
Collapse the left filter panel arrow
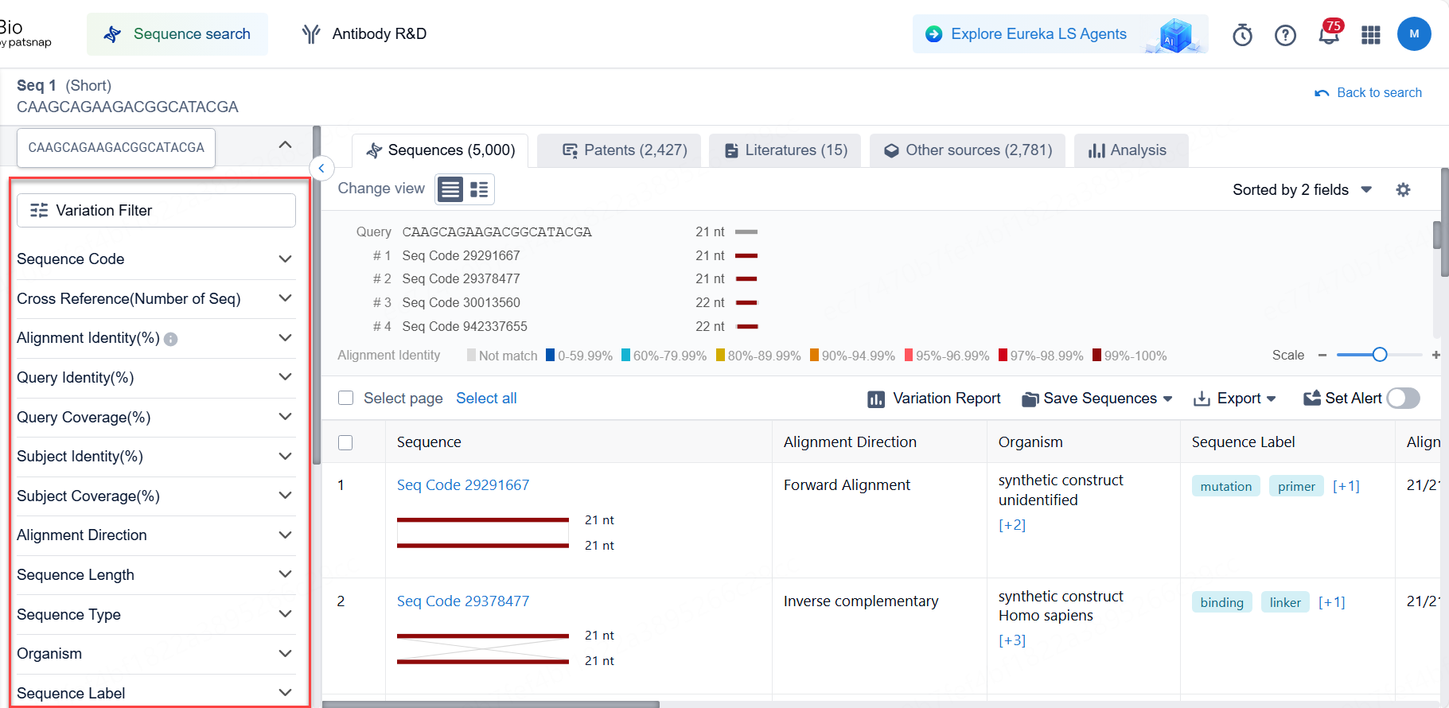321,168
